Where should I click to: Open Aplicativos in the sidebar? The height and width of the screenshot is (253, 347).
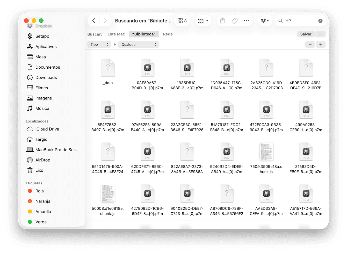(46, 47)
